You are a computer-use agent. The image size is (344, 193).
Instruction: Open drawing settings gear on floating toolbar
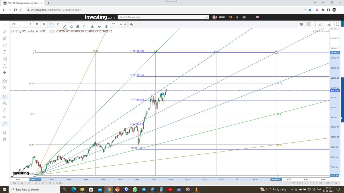[71, 27]
